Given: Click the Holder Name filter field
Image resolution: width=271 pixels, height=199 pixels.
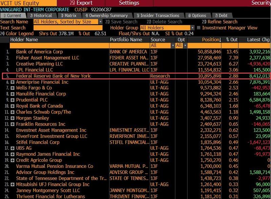Looking at the screenshot, I should 60,46.
